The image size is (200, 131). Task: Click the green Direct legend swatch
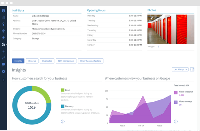[x=63, y=90]
